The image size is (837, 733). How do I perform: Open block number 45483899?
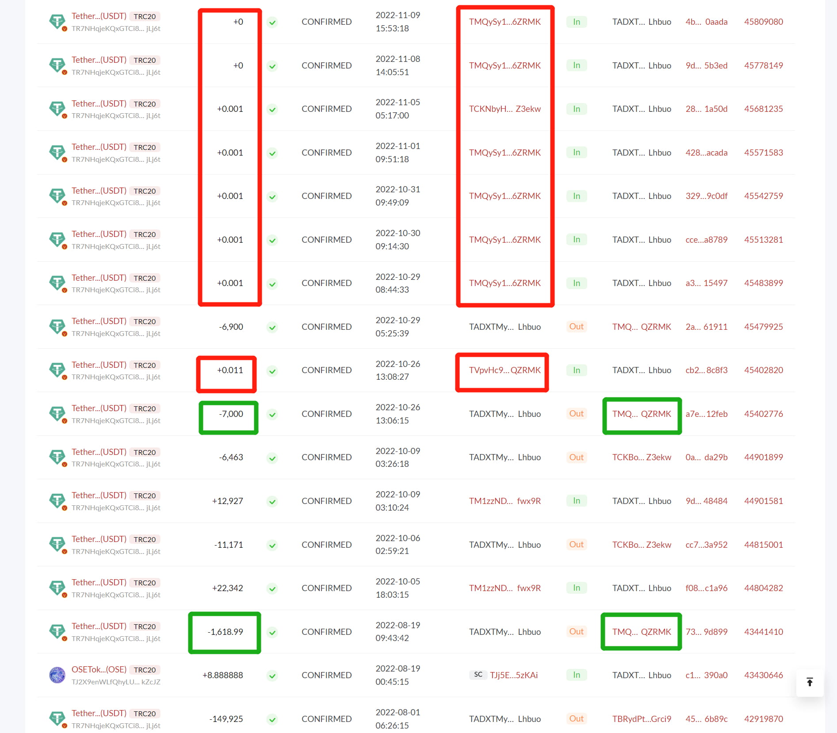[x=763, y=283]
